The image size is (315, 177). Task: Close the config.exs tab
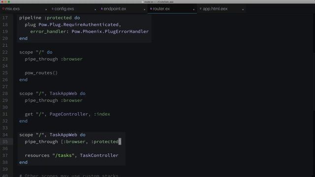(95, 9)
